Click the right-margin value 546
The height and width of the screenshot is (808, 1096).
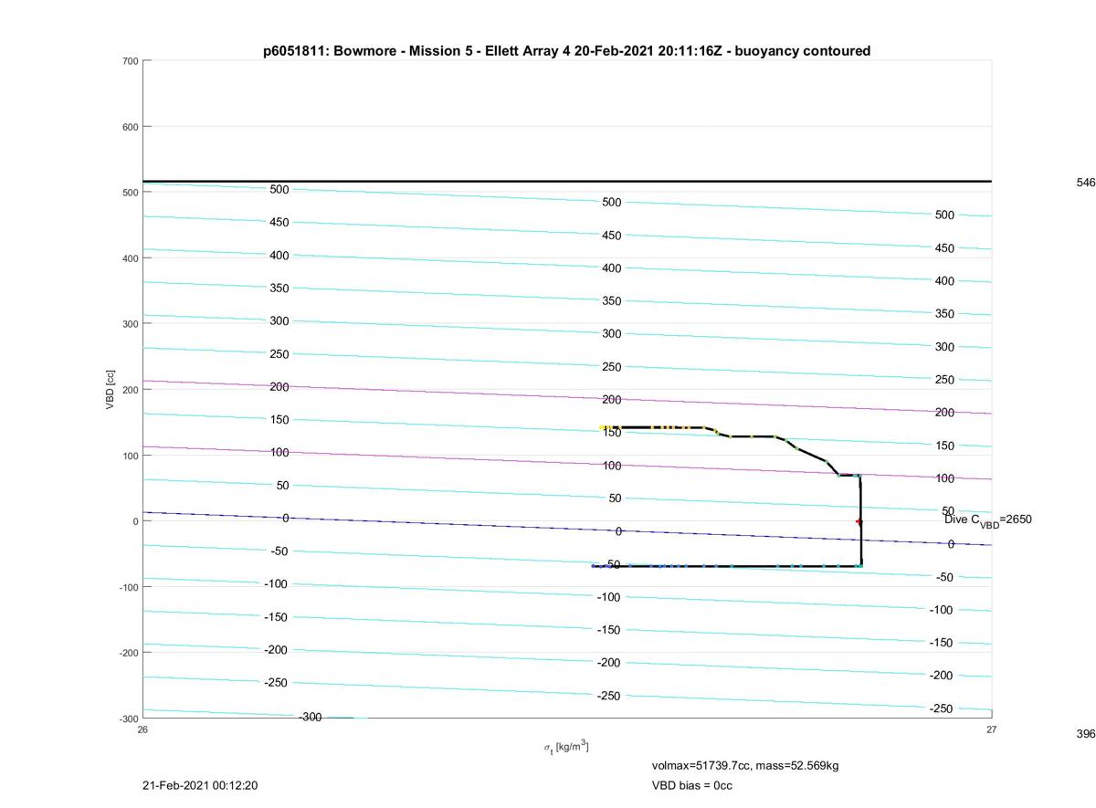(x=1085, y=183)
